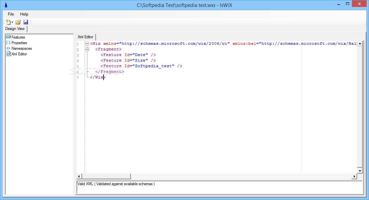
Task: Click the Feature Id="Size" line
Action: tap(128, 60)
